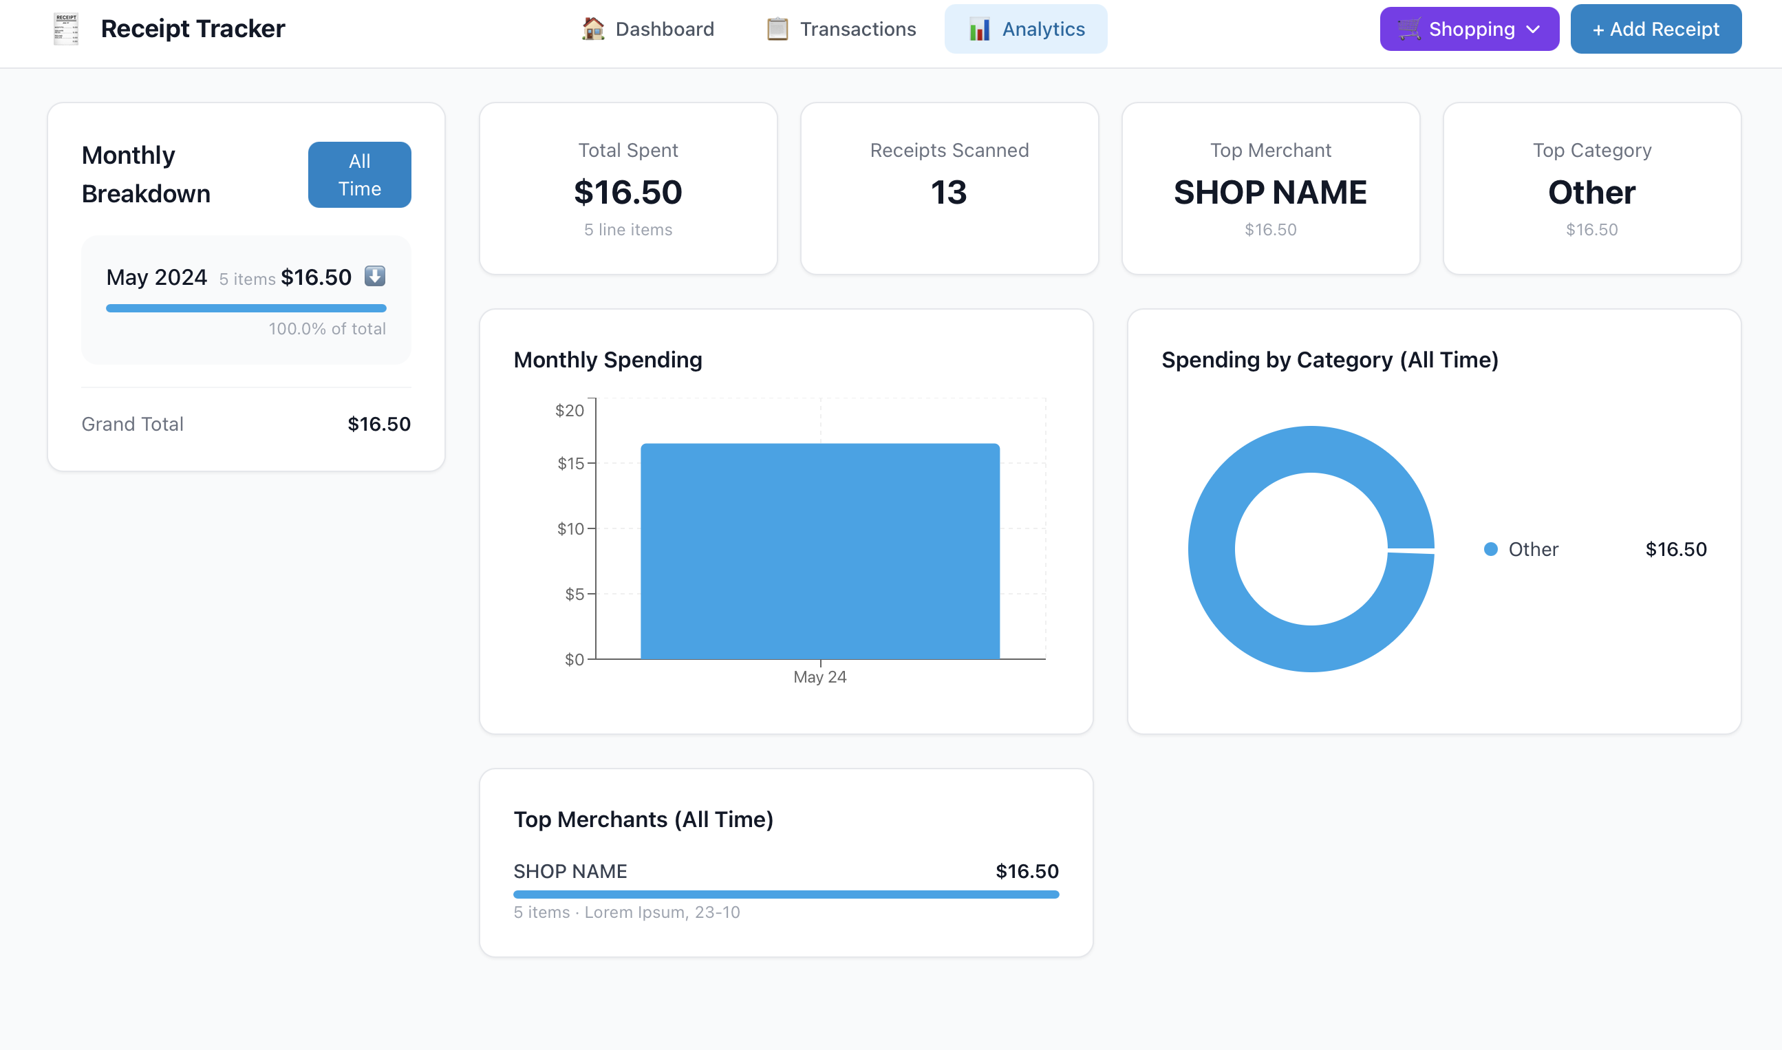Click the Receipt Tracker title
Image resolution: width=1782 pixels, height=1050 pixels.
tap(193, 29)
